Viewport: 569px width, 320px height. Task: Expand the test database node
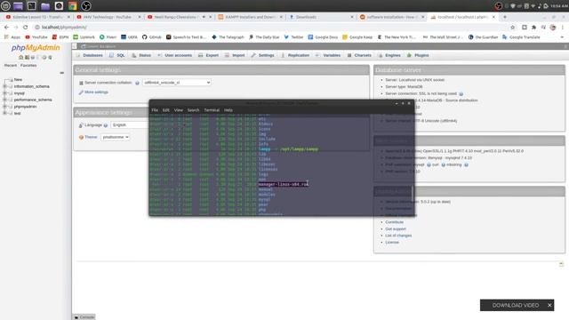(x=4, y=113)
